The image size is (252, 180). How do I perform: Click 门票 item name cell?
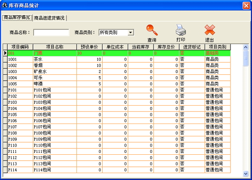coord(55,53)
